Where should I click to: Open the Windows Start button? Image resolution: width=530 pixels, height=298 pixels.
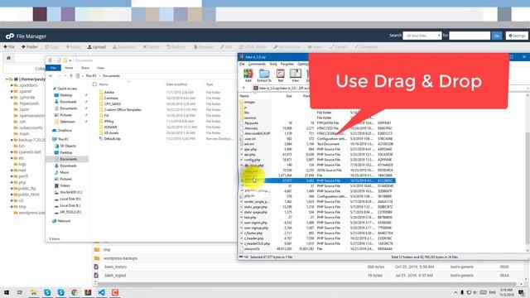tap(7, 292)
